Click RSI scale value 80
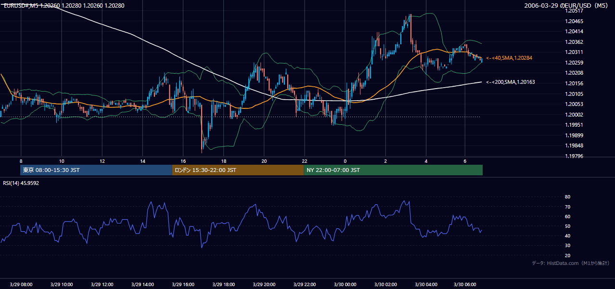Viewport: 615px width, 289px height. [567, 197]
